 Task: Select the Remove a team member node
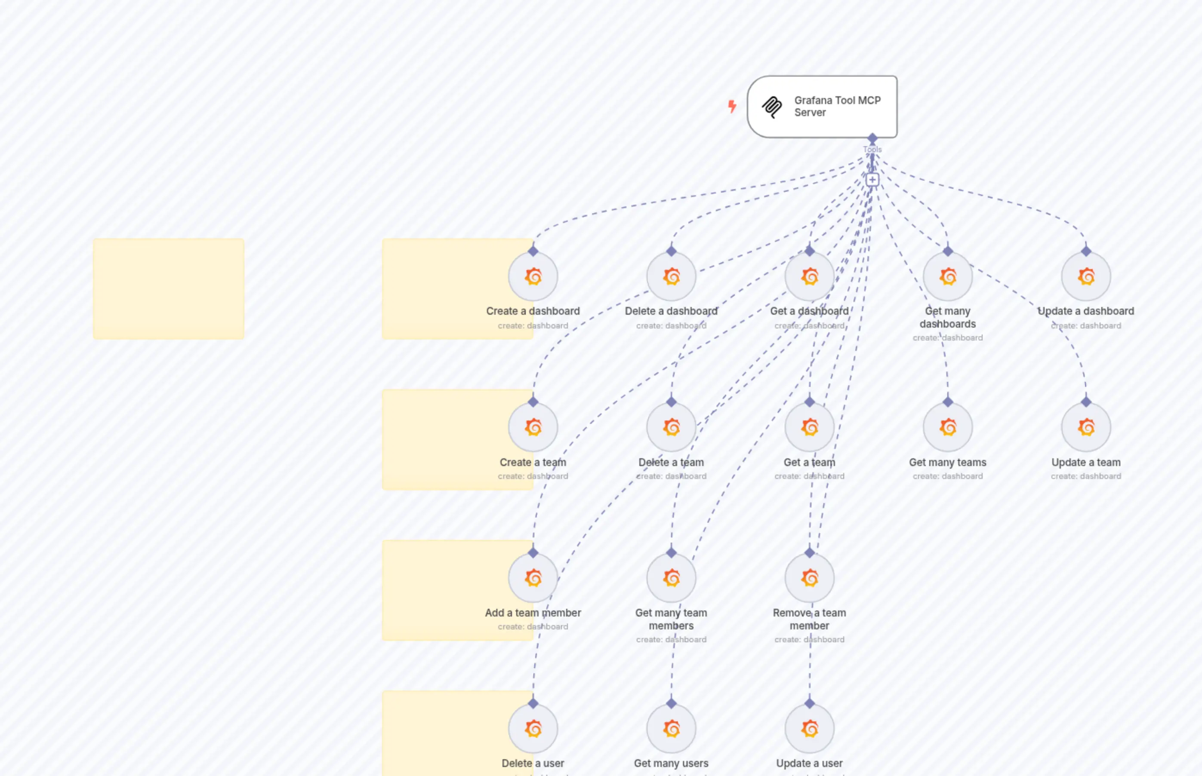click(809, 577)
